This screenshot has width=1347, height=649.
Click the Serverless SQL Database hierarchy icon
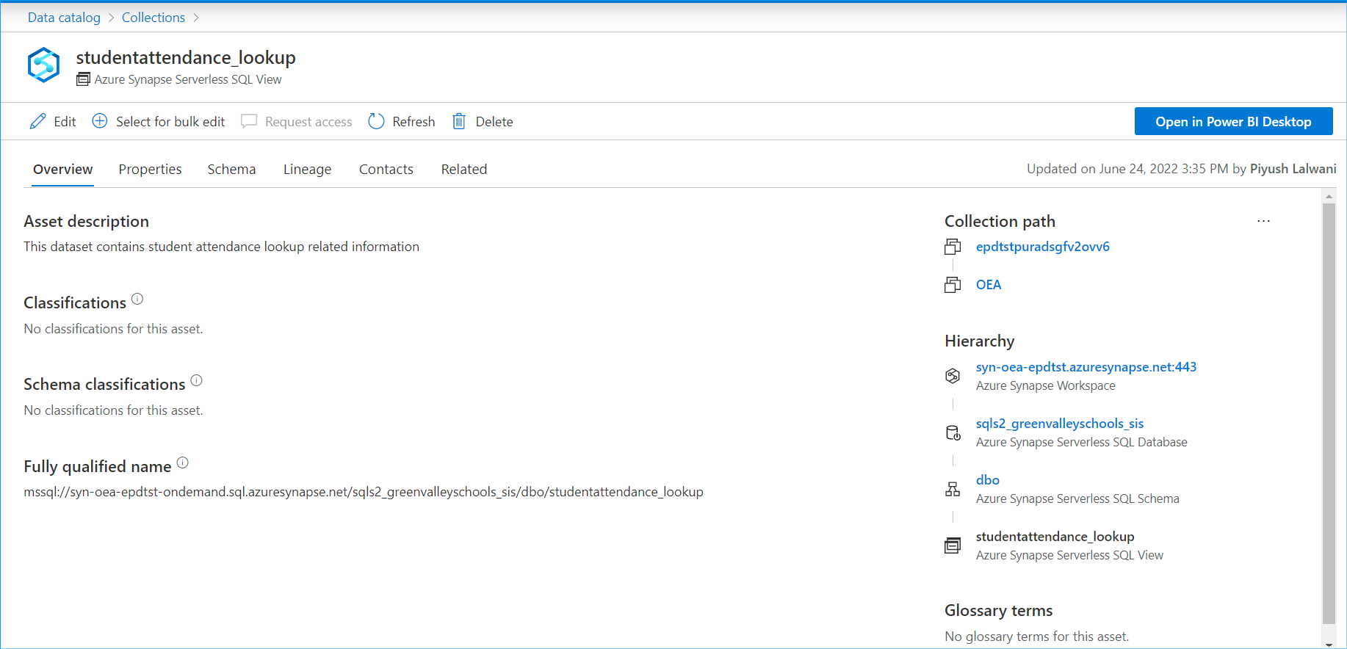953,432
